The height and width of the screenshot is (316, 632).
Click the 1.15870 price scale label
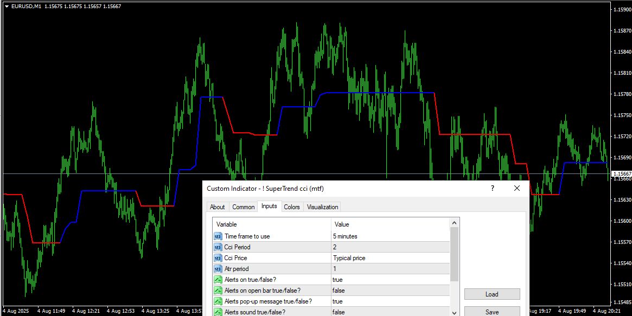click(x=622, y=30)
